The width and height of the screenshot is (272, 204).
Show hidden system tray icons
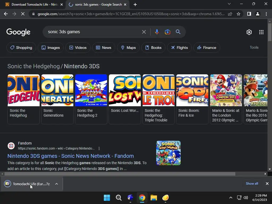point(231,198)
